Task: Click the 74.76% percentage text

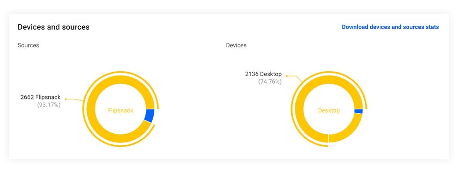Action: click(x=270, y=82)
